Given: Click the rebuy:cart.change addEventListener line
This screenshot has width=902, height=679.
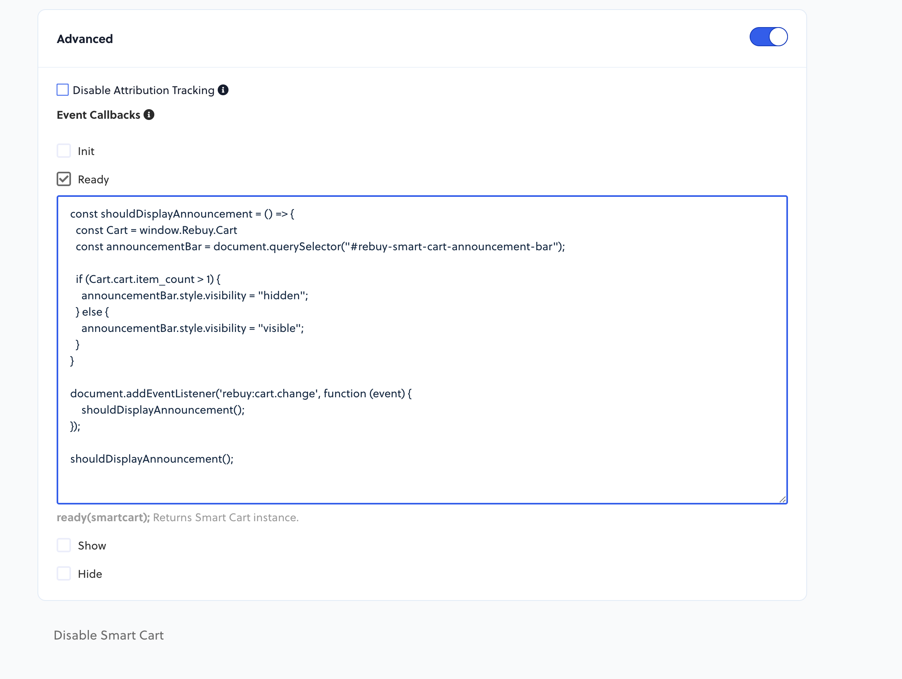Looking at the screenshot, I should [240, 394].
